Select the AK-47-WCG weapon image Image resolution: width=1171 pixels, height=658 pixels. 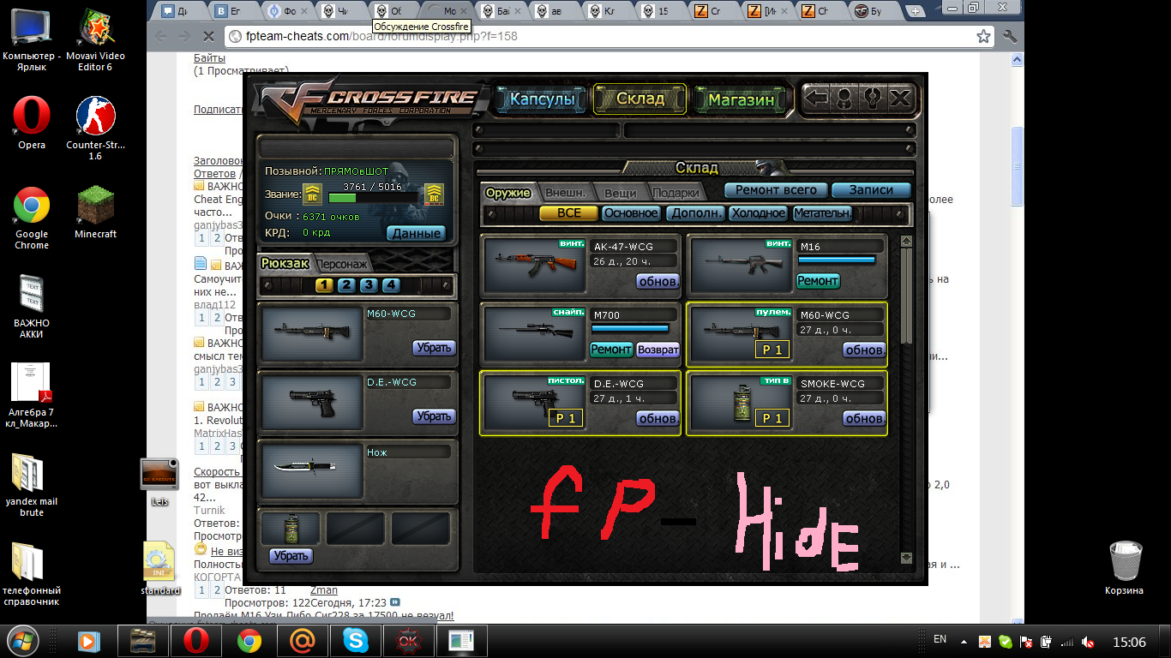(x=535, y=265)
